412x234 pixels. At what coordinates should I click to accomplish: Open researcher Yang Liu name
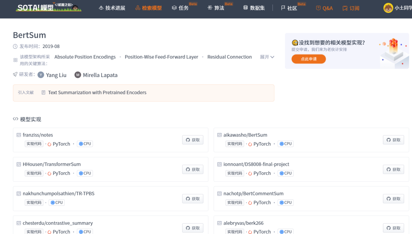click(x=56, y=75)
